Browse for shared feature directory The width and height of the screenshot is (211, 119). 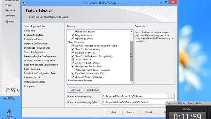[171, 96]
